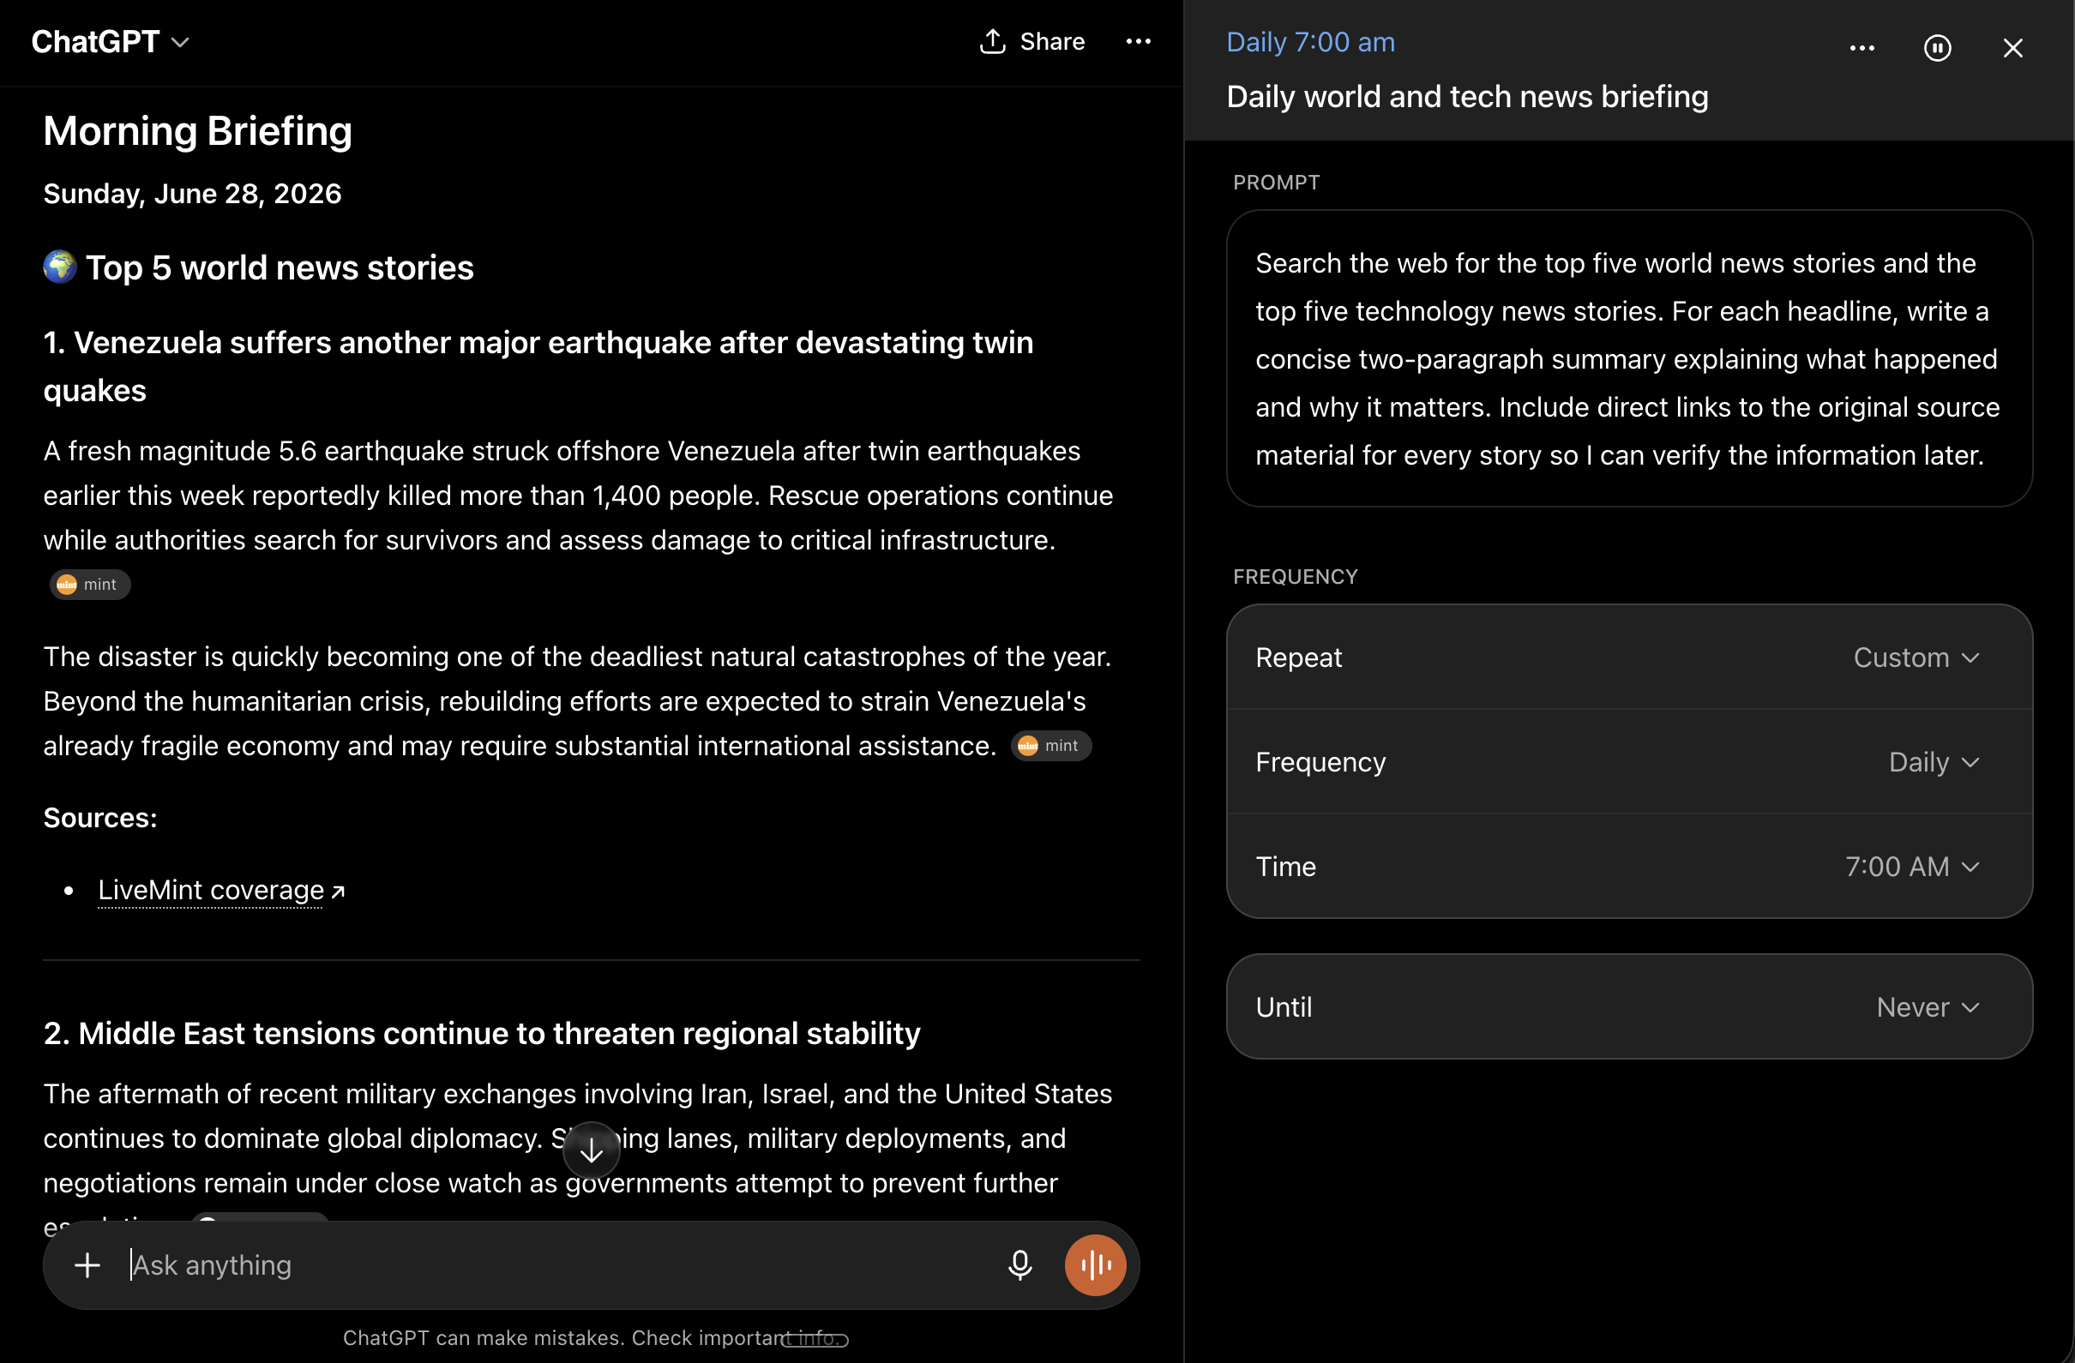Viewport: 2075px width, 1363px height.
Task: Open the LiveMint coverage source link
Action: 221,890
